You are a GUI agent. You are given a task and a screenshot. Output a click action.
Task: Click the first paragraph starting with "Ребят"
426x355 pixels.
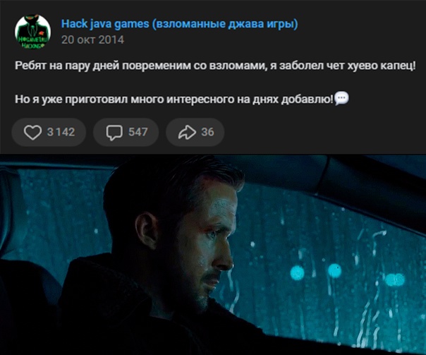[215, 66]
